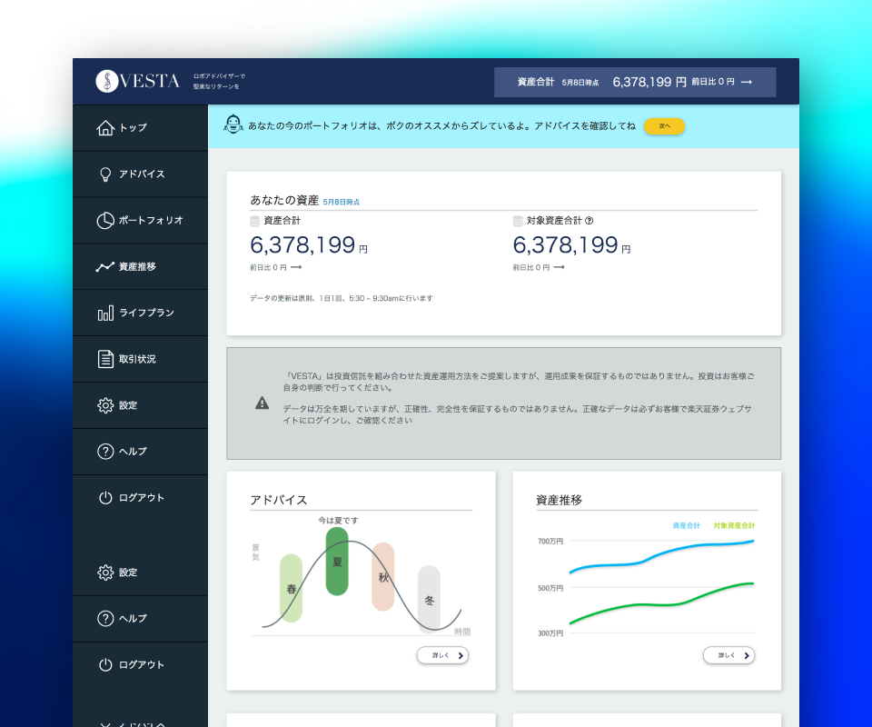This screenshot has height=727, width=872.
Task: Click the 詳しく button in the アドバイス card
Action: point(442,655)
